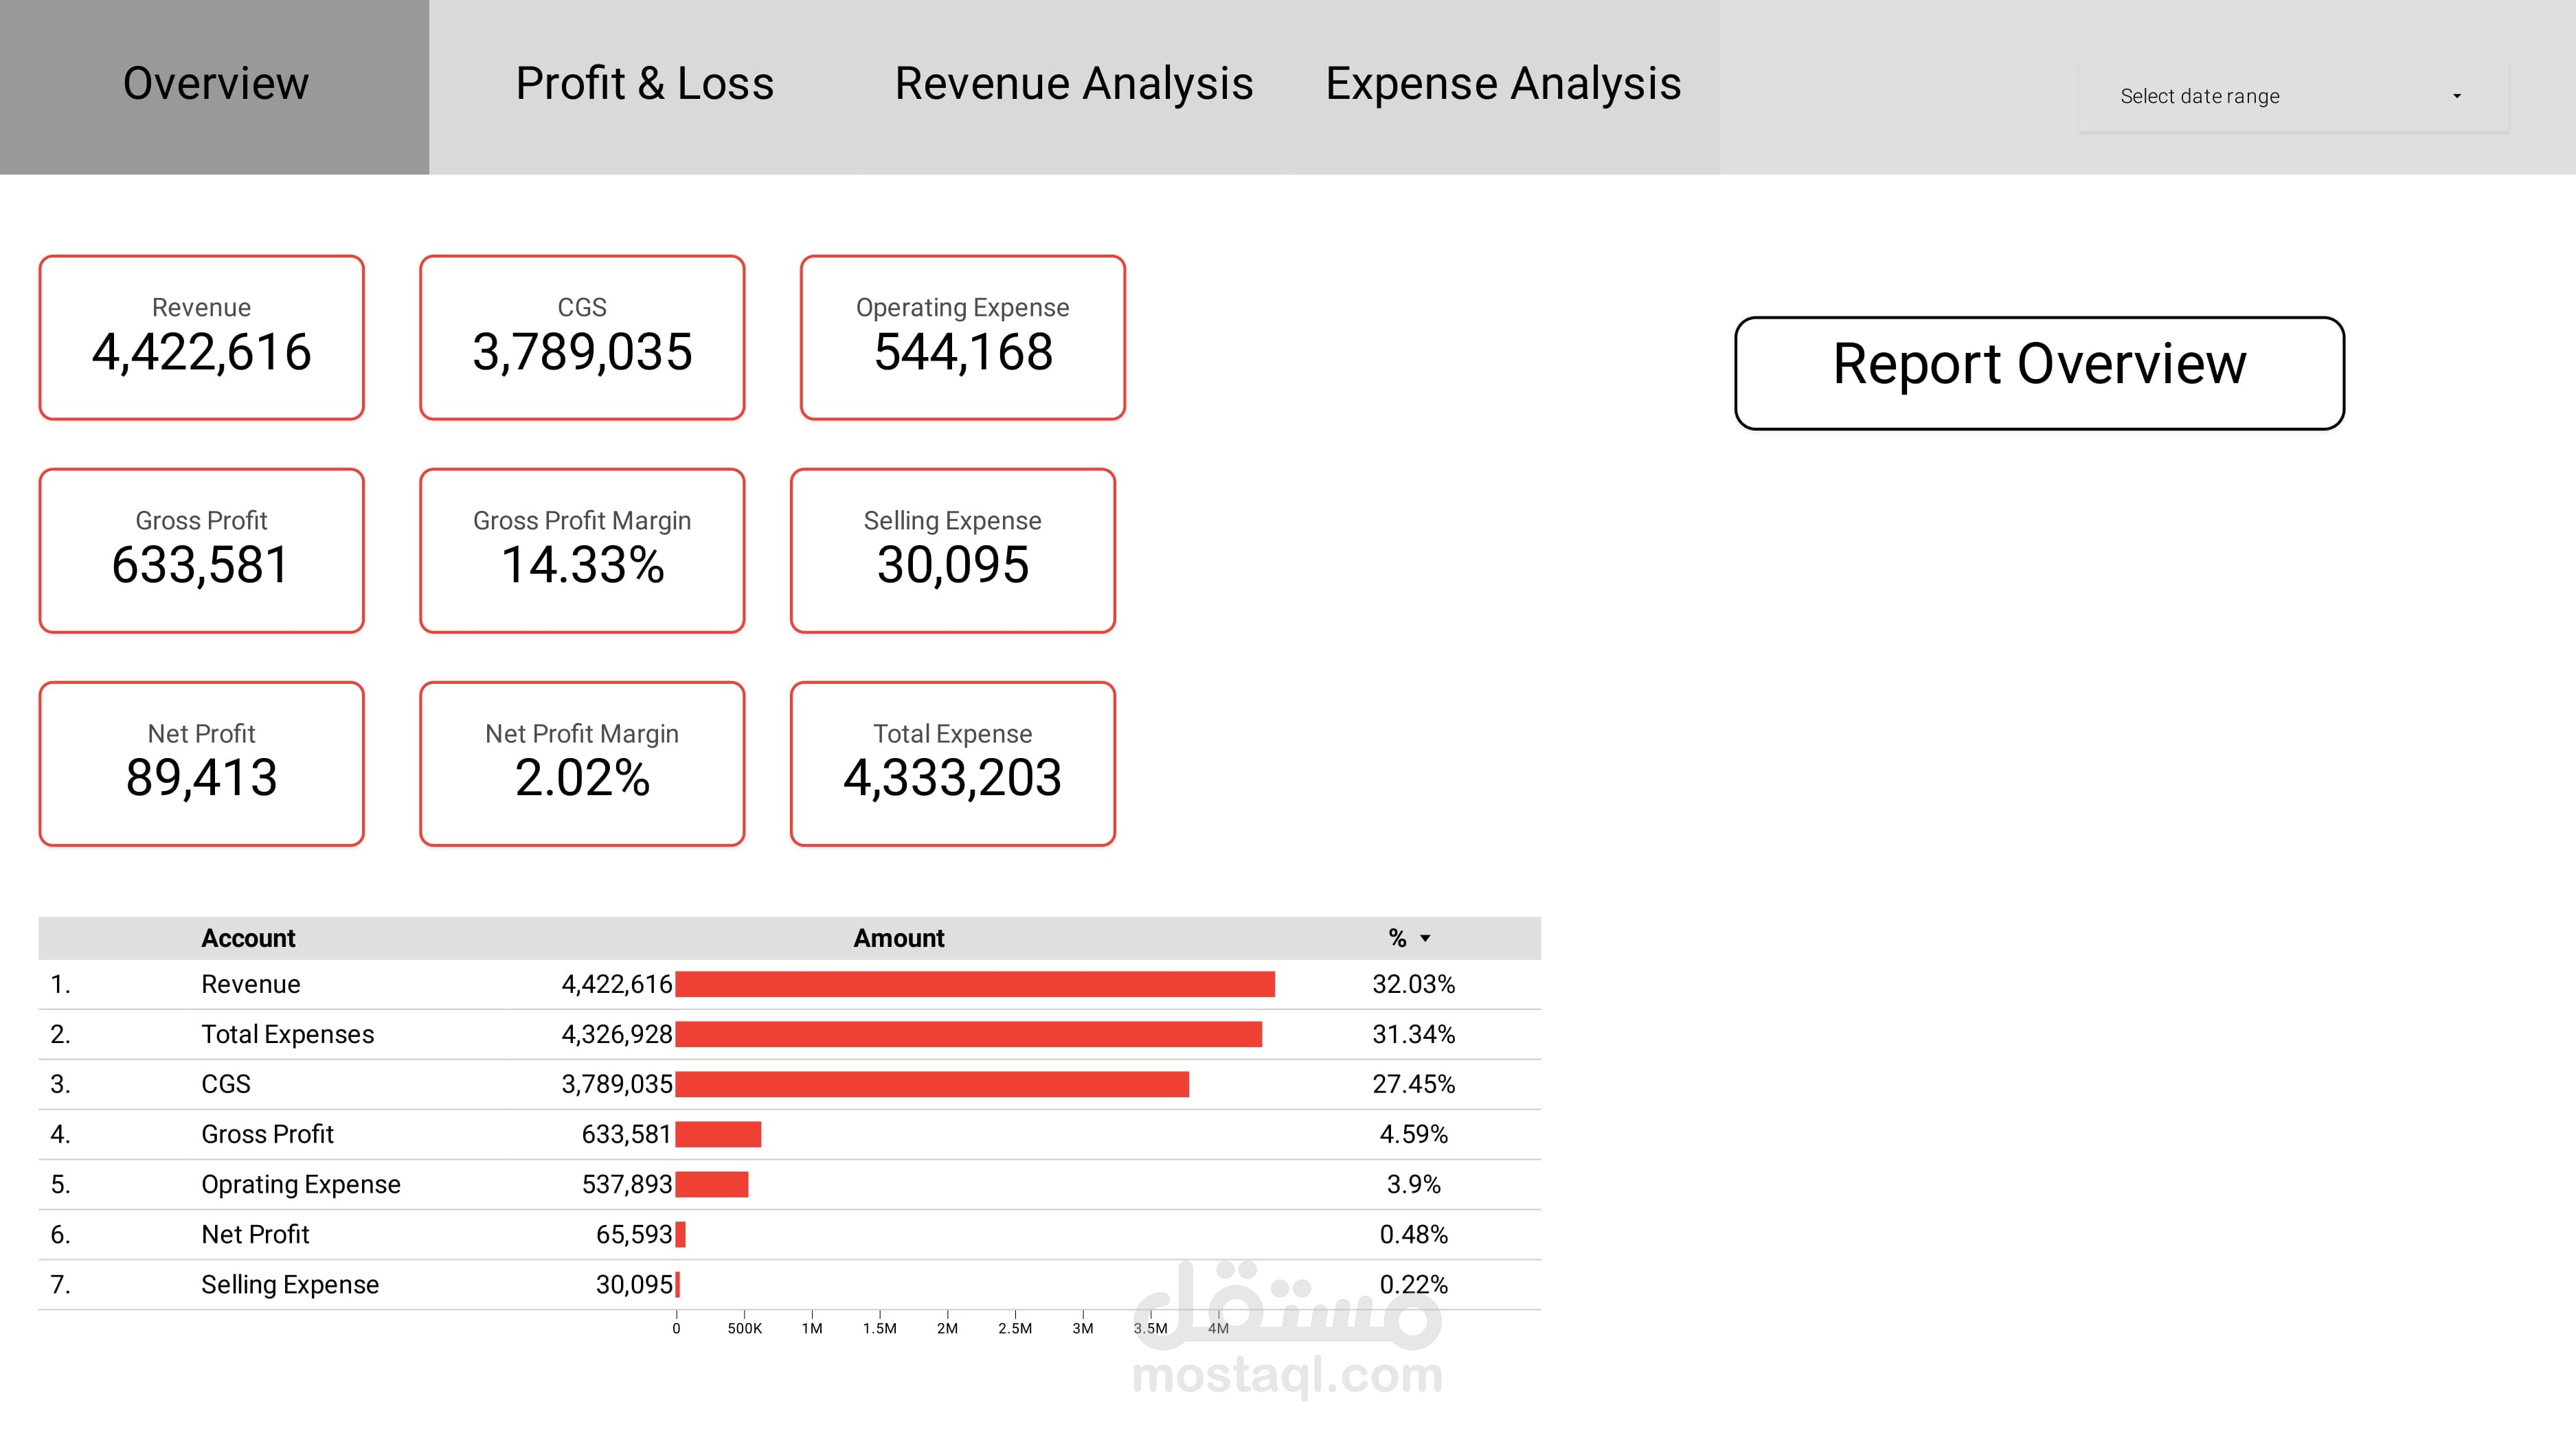2576x1431 pixels.
Task: Click the Operating Expense scorecard
Action: click(962, 338)
